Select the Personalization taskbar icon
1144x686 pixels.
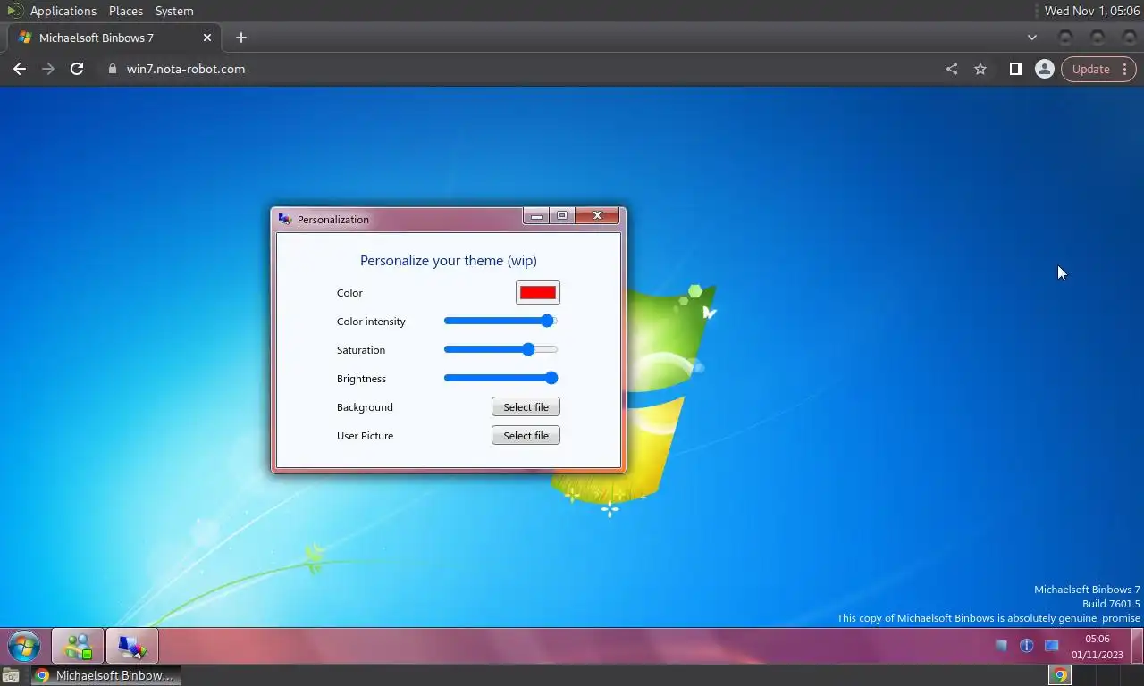131,646
